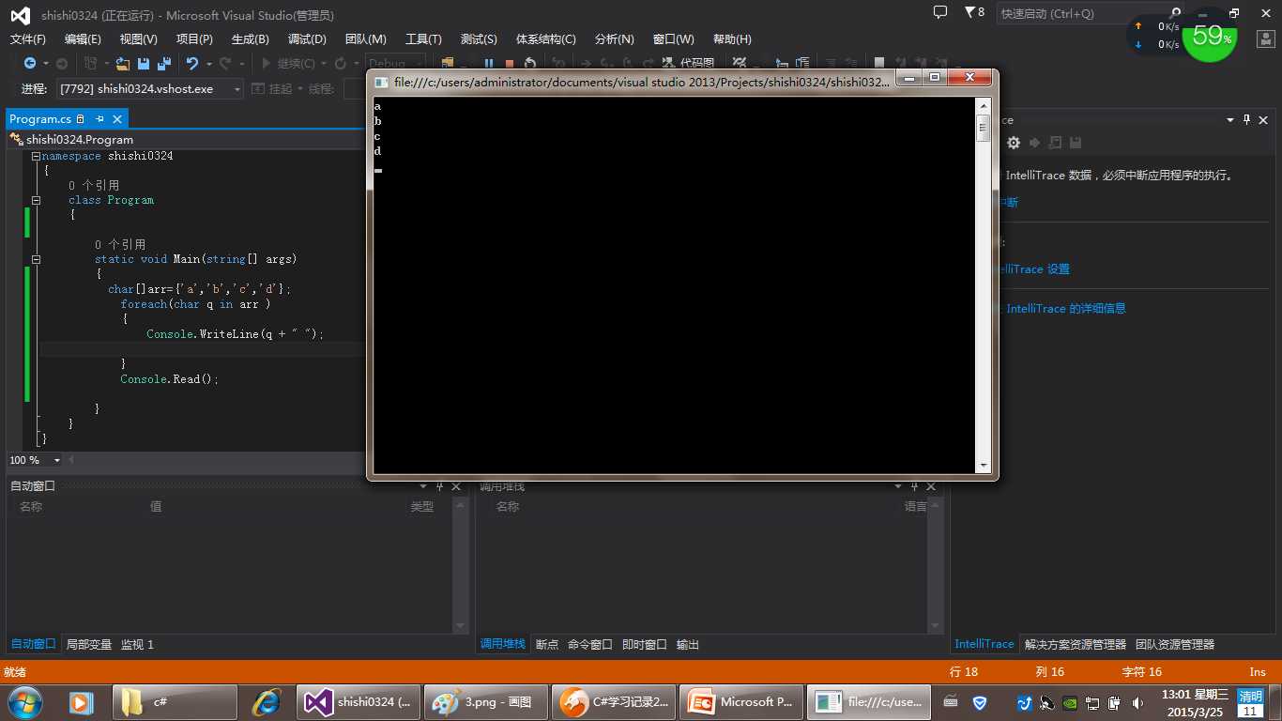Click the 类型 column header in 自动窗口

[x=422, y=506]
